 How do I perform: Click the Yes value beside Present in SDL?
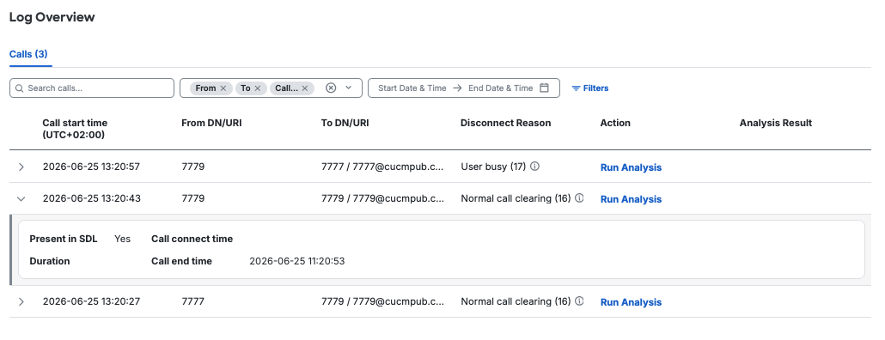tap(122, 239)
